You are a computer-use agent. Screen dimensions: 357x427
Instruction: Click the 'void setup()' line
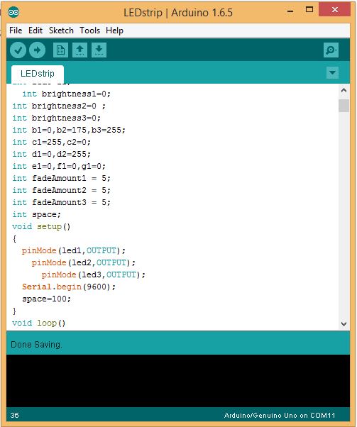coord(41,226)
